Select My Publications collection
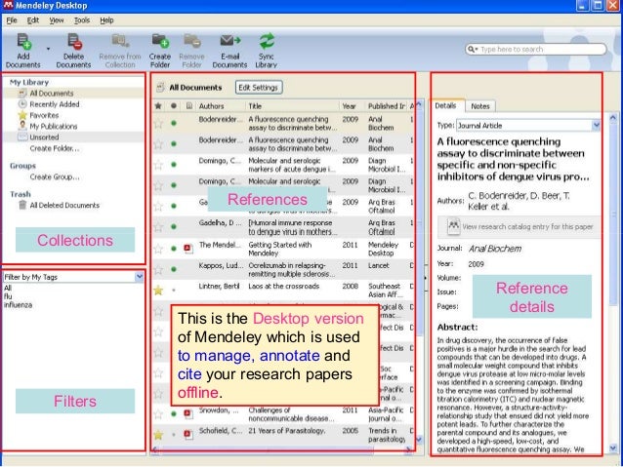 pyautogui.click(x=54, y=126)
